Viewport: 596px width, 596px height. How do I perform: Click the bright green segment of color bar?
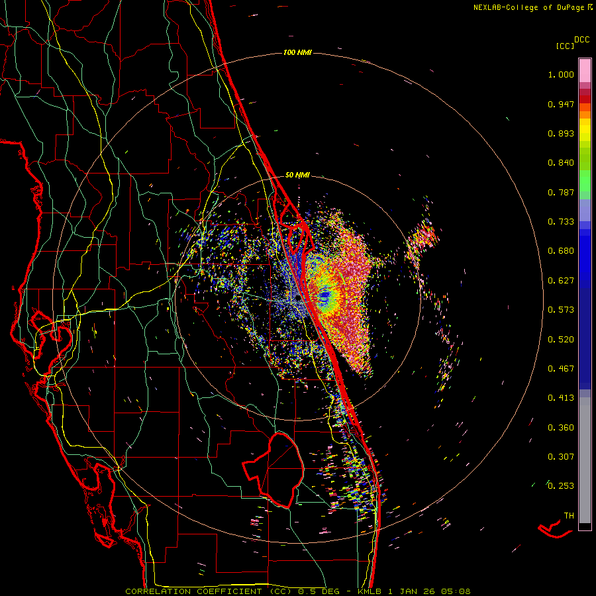(585, 181)
